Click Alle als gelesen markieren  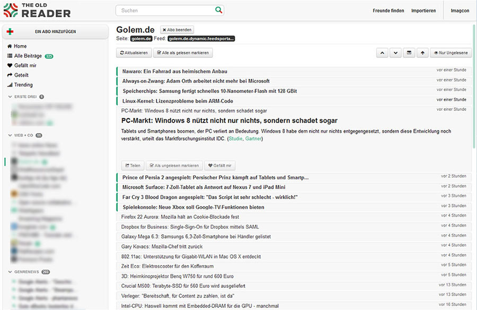(x=183, y=53)
